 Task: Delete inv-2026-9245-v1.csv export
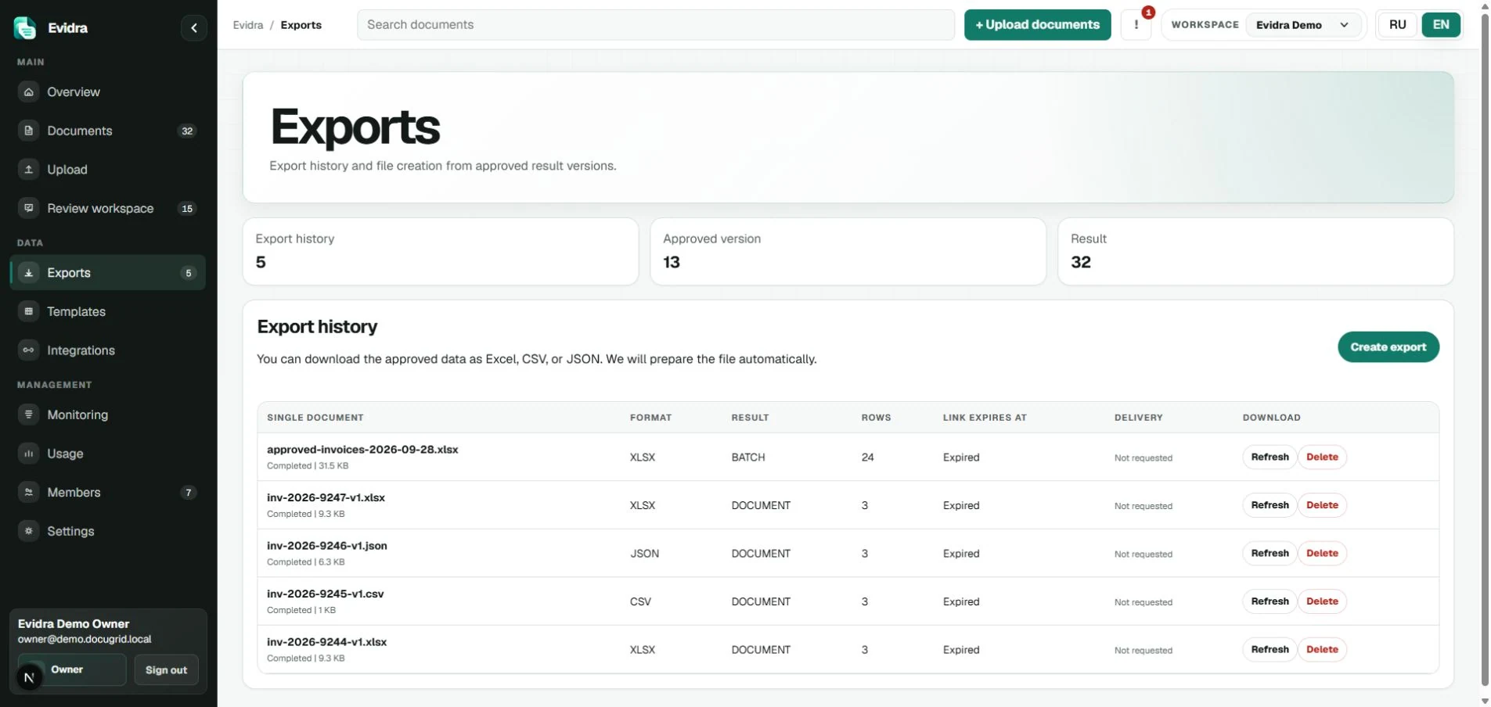1322,601
